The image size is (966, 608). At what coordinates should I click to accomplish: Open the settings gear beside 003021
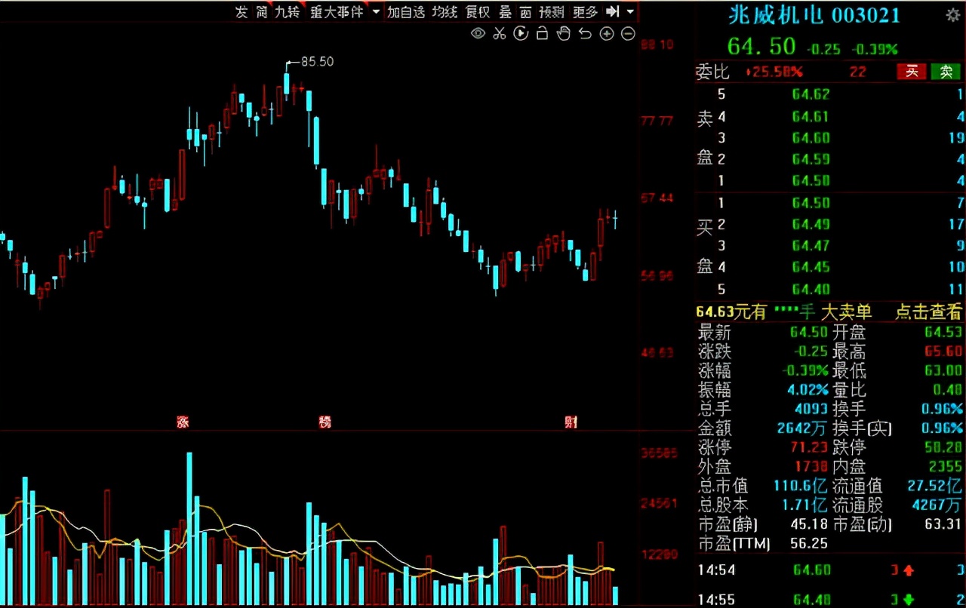(952, 15)
